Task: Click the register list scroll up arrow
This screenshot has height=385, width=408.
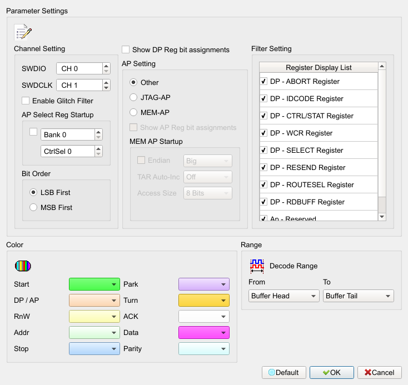Action: 382,66
